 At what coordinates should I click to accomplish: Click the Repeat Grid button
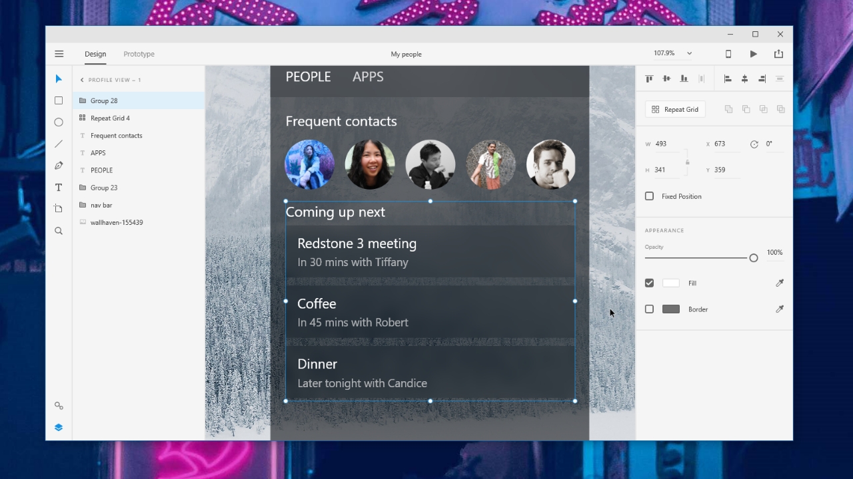(x=675, y=109)
